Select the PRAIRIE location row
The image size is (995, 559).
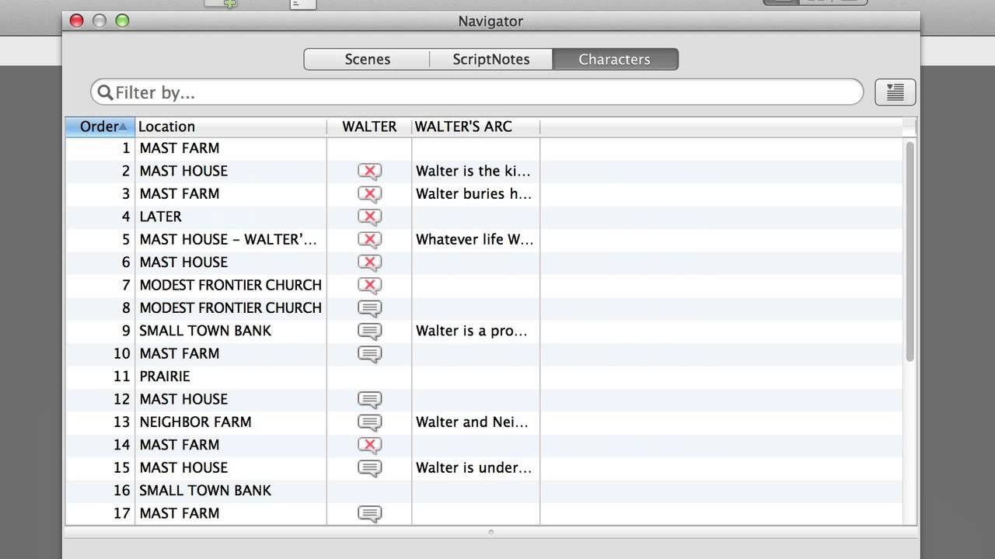click(165, 377)
